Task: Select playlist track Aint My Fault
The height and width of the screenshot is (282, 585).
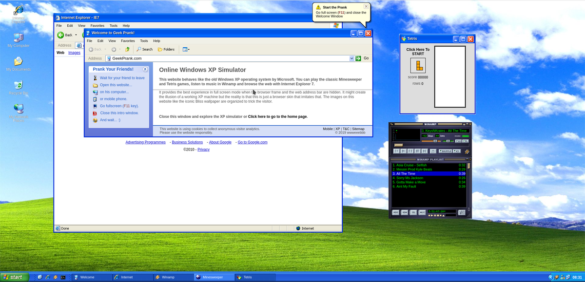Action: tap(429, 187)
